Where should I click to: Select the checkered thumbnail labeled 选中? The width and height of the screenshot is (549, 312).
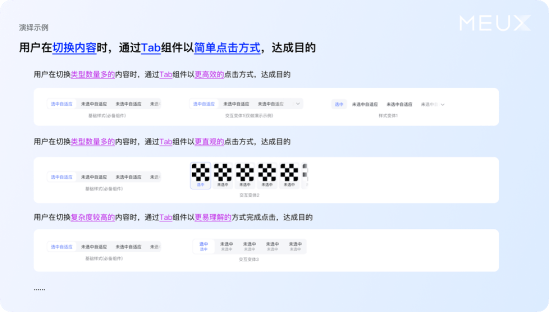(200, 175)
